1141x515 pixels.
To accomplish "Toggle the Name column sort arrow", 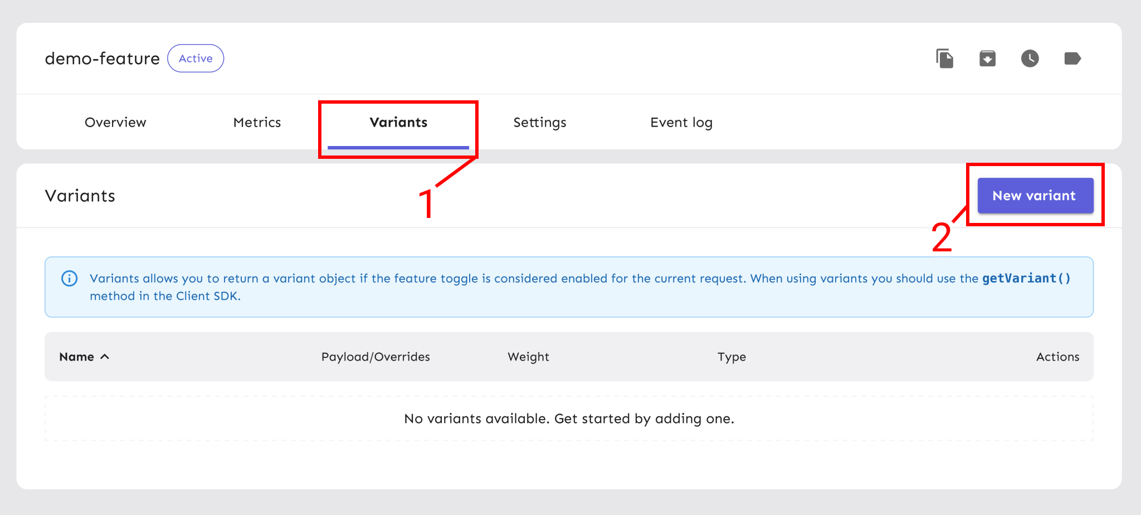I will tap(105, 357).
